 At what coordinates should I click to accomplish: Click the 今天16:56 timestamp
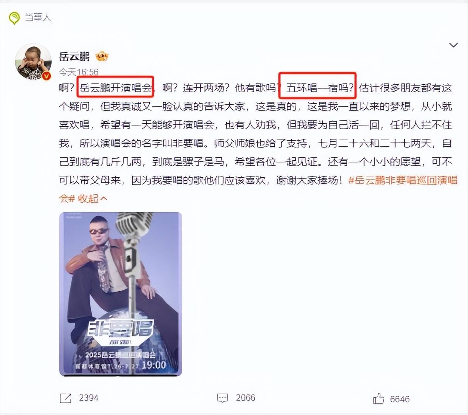point(79,72)
